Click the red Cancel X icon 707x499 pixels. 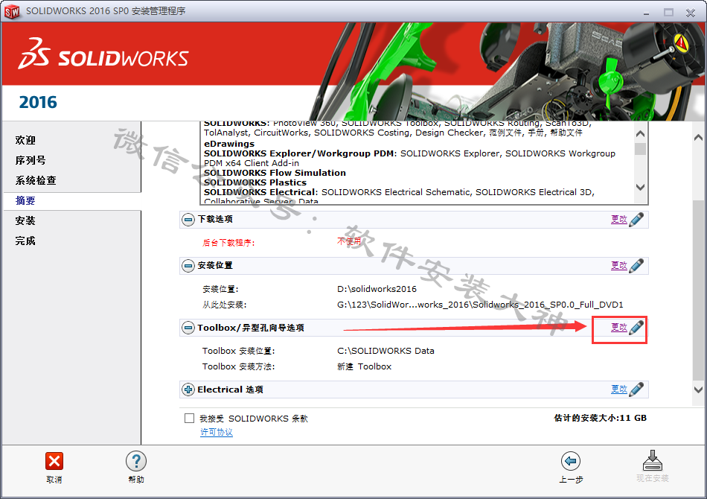click(x=54, y=461)
